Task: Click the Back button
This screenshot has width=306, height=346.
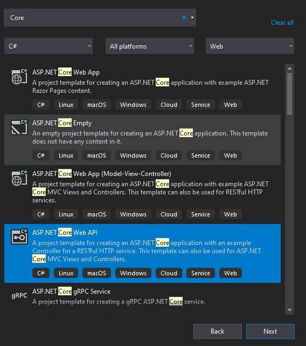Action: coord(218,331)
